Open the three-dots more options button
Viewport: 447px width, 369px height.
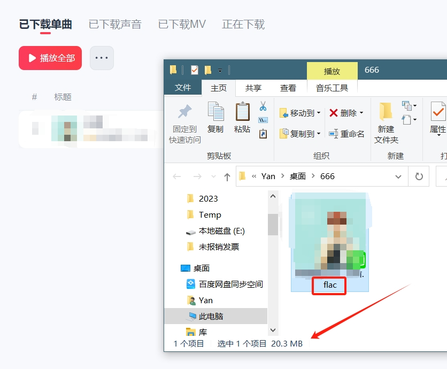click(102, 58)
